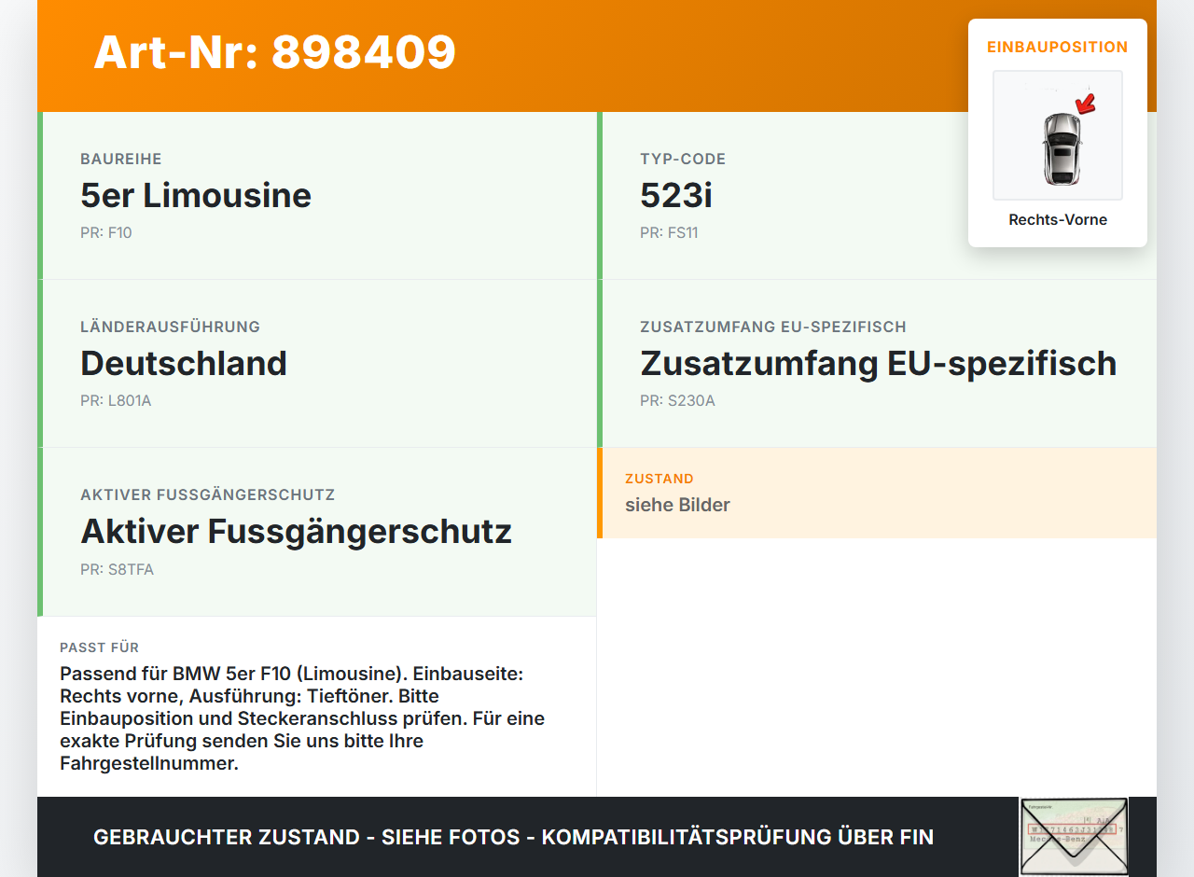Click the PR: S230A code

(677, 400)
